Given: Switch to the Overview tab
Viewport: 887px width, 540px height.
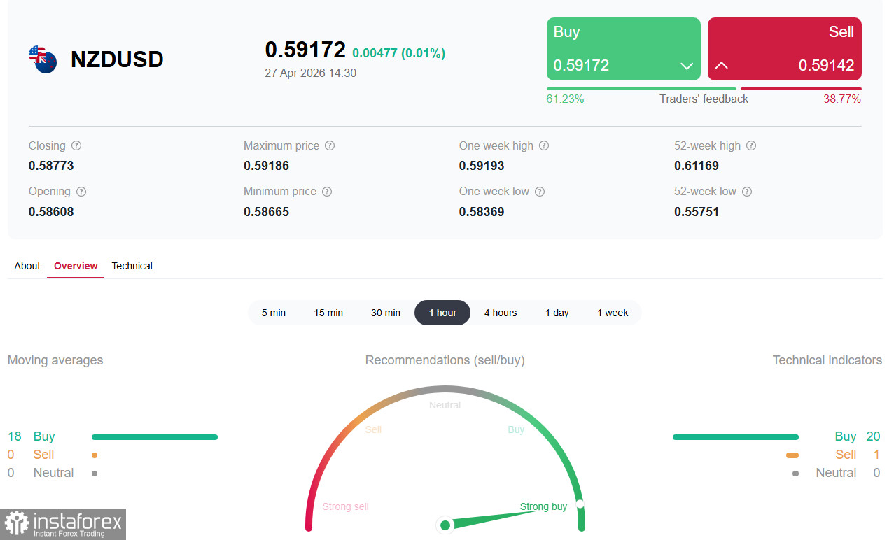Looking at the screenshot, I should [x=76, y=266].
